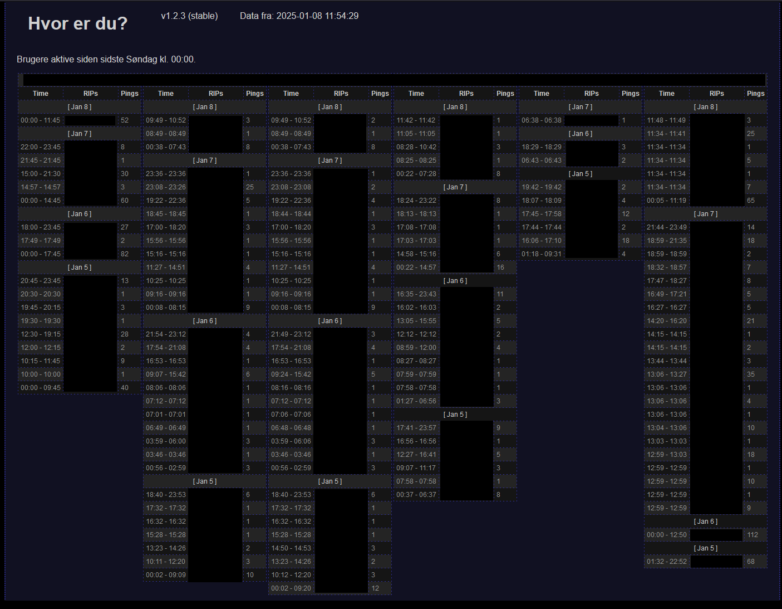Click the ping count "65" beside 00:05 - 11:19
This screenshot has height=609, width=782.
pyautogui.click(x=751, y=200)
